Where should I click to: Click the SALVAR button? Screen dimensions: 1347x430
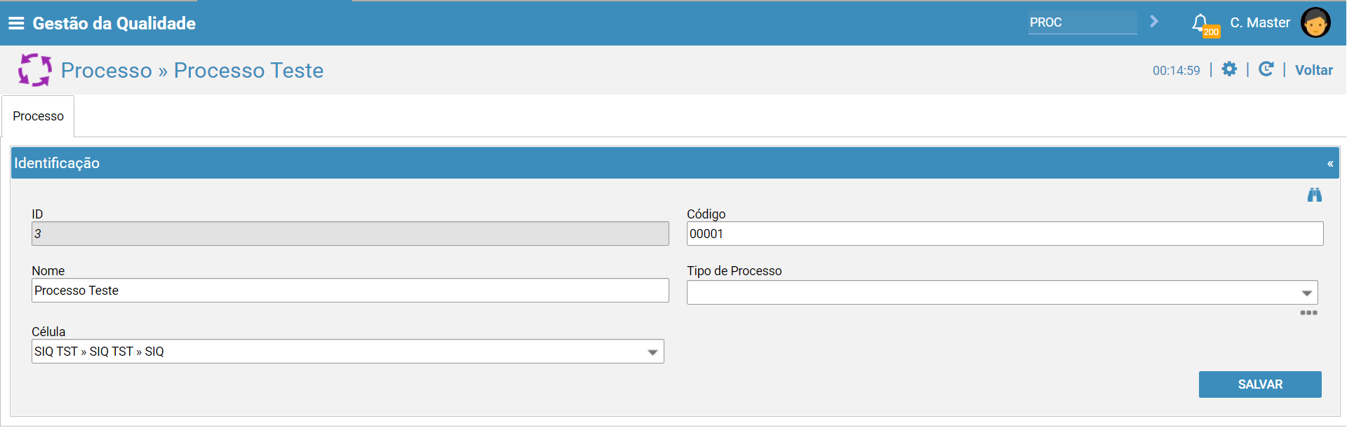(x=1260, y=384)
